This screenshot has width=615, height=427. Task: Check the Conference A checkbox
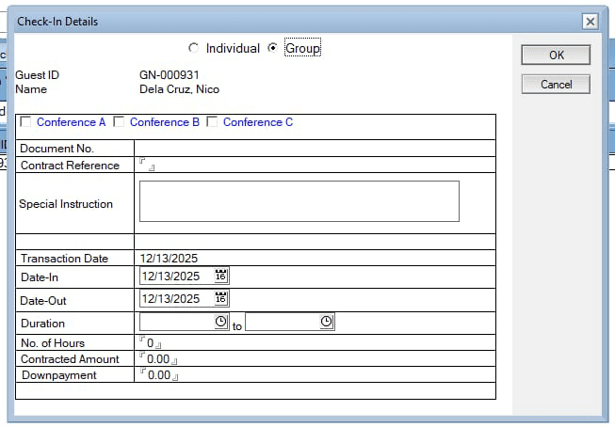pyautogui.click(x=25, y=122)
